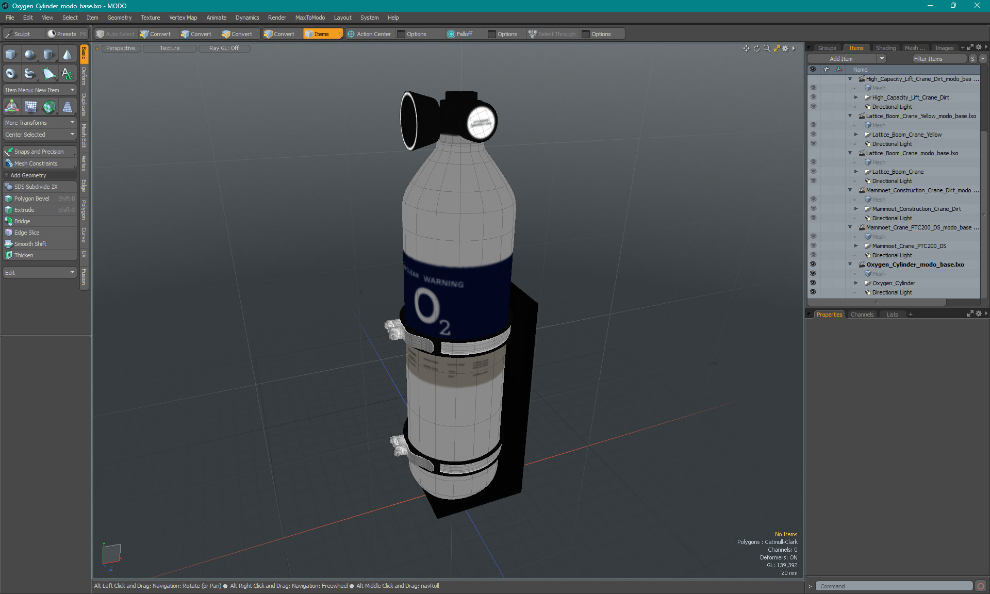Open the Edit dropdown
Screen dimensions: 990x594
tap(40, 273)
